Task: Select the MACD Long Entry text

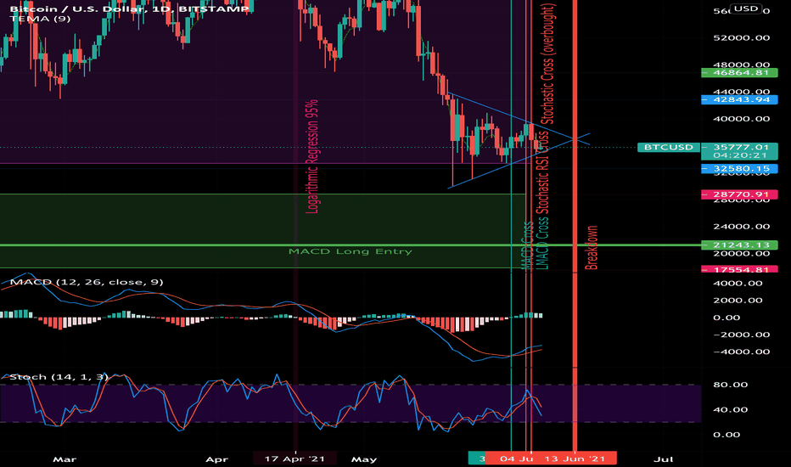Action: (x=351, y=251)
